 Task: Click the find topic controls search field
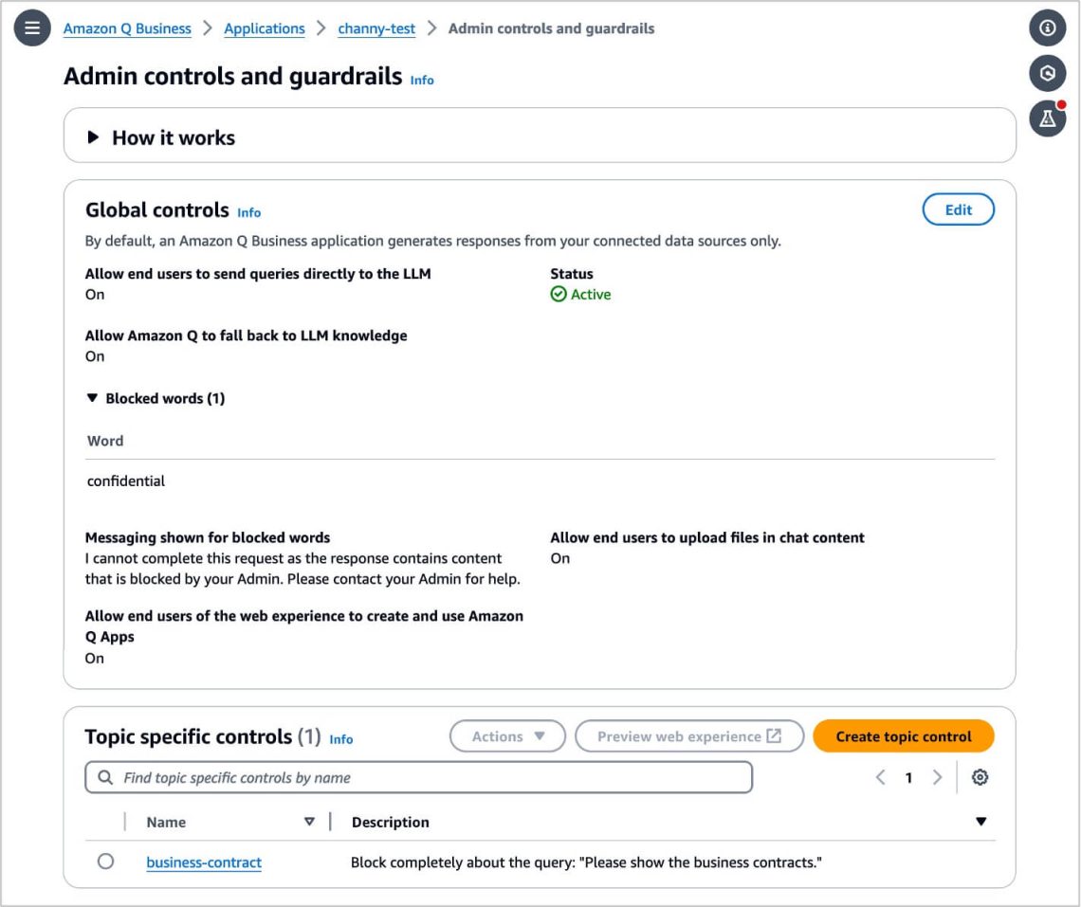417,777
